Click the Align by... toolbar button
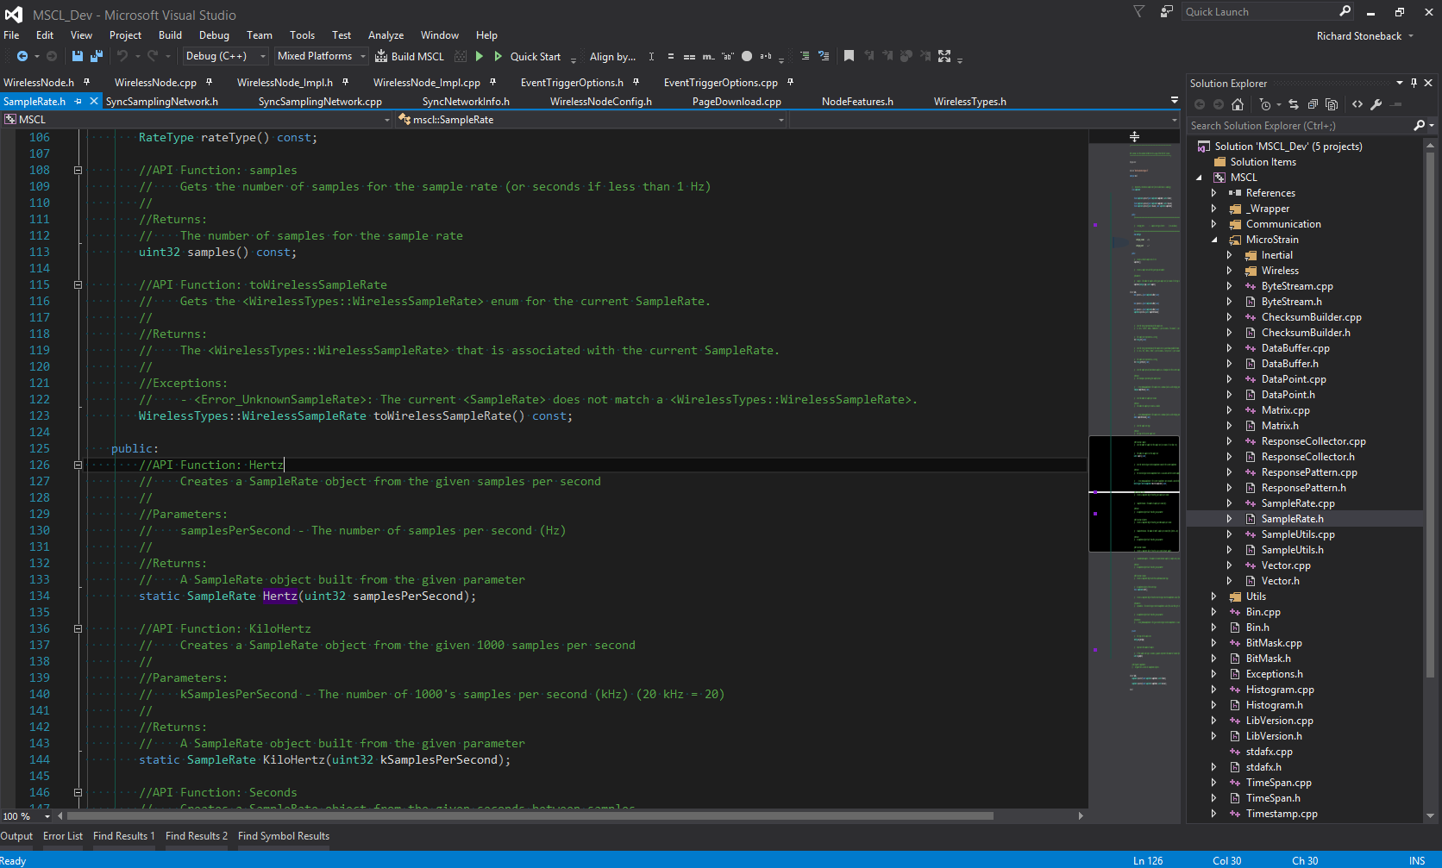Image resolution: width=1442 pixels, height=868 pixels. [x=612, y=56]
